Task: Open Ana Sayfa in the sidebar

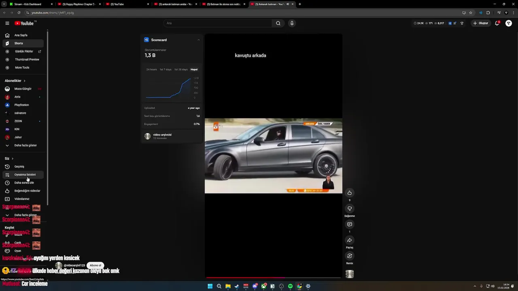Action: [x=23, y=35]
